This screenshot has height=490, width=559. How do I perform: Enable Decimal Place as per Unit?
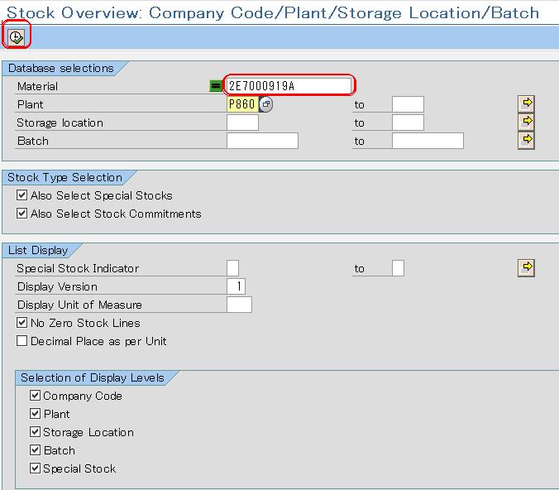coord(21,341)
